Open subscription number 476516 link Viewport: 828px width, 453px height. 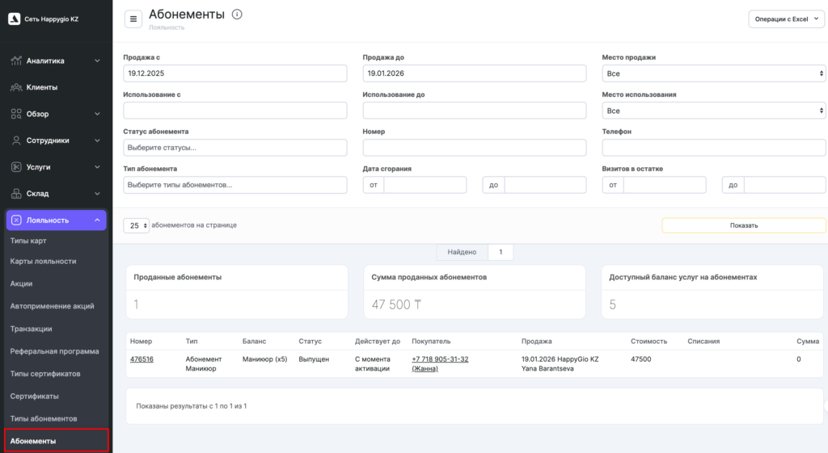click(142, 359)
